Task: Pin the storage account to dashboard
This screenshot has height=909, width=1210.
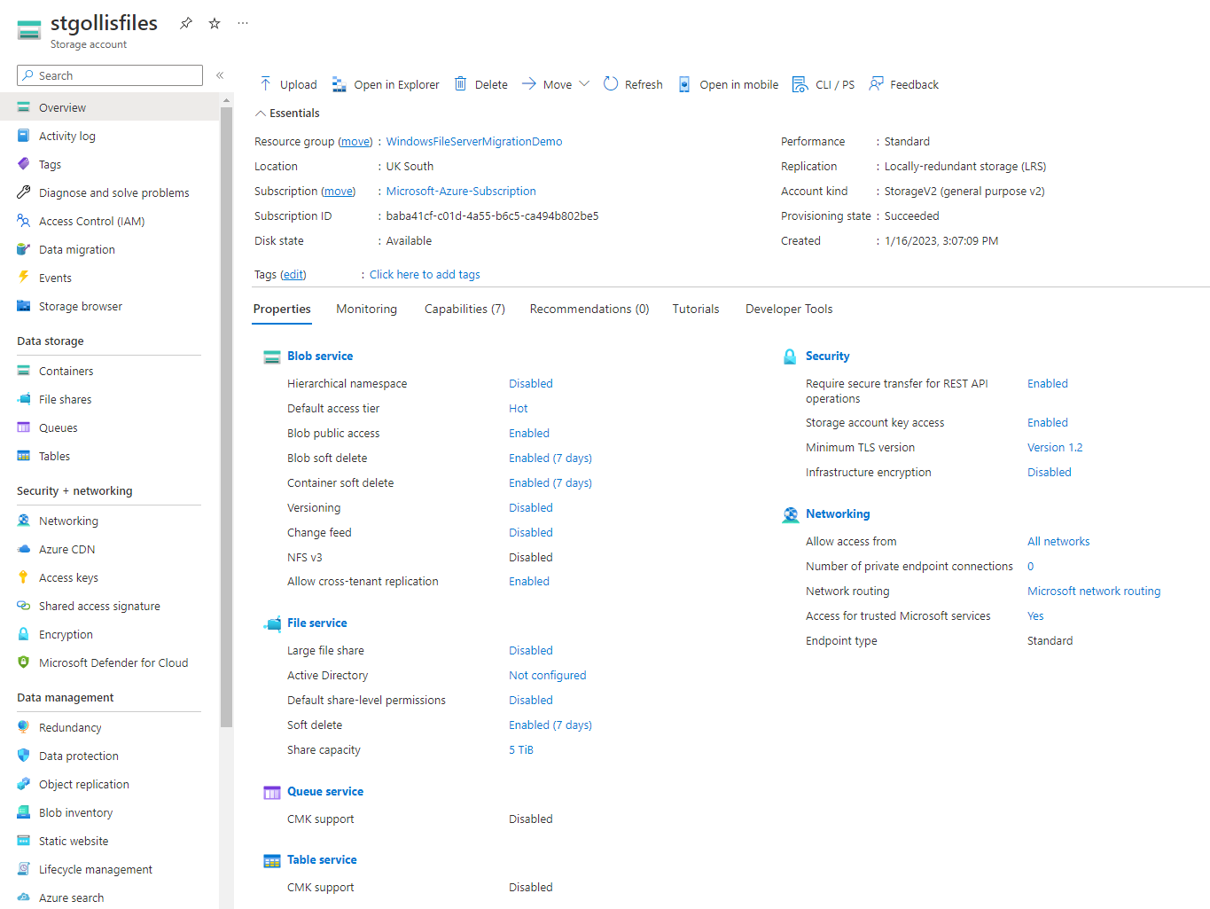Action: point(185,23)
